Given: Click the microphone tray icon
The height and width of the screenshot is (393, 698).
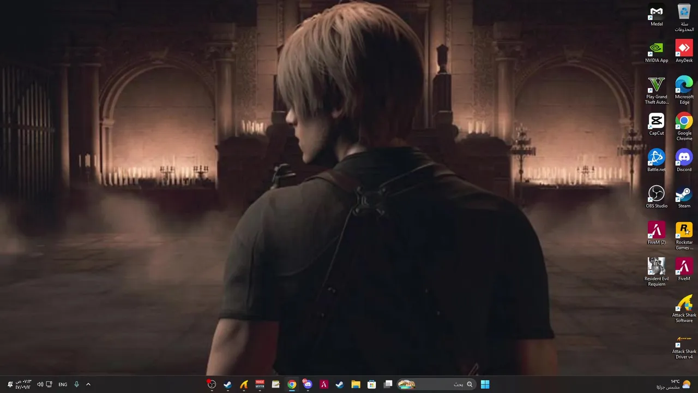Looking at the screenshot, I should tap(76, 384).
